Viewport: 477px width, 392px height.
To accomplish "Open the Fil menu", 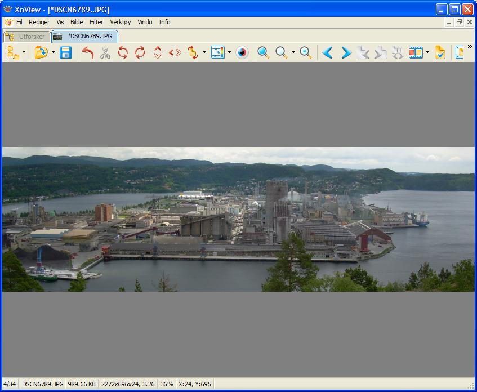I will [19, 22].
